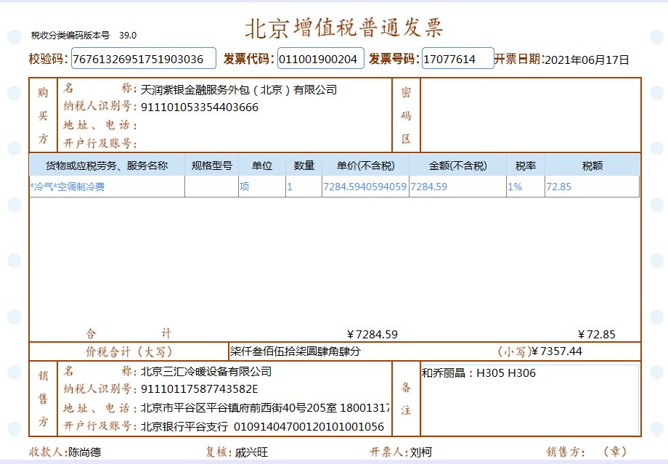Select the capitalized total 柒仟叁佰伍拾柒圆肆角肆分
The height and width of the screenshot is (464, 668).
pos(296,351)
